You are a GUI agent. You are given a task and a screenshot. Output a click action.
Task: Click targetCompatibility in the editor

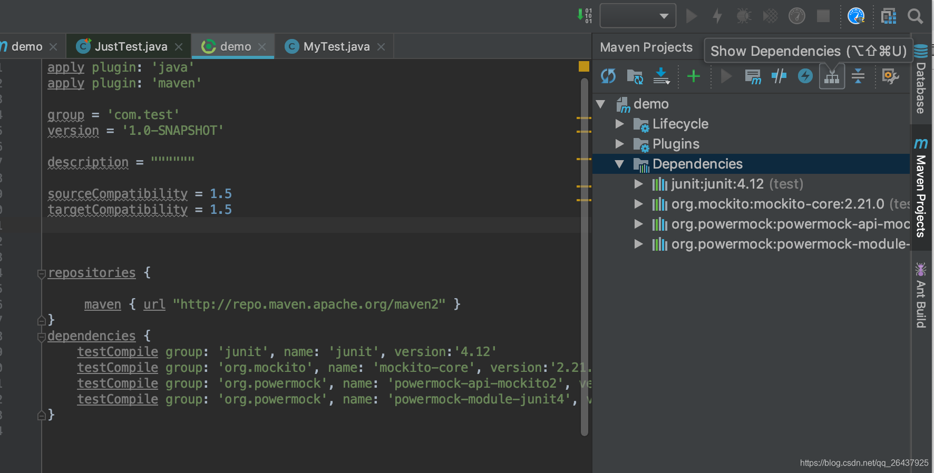pos(118,210)
